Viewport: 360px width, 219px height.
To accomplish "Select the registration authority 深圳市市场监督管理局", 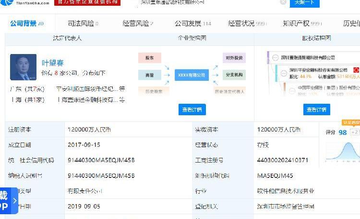I will [286, 207].
